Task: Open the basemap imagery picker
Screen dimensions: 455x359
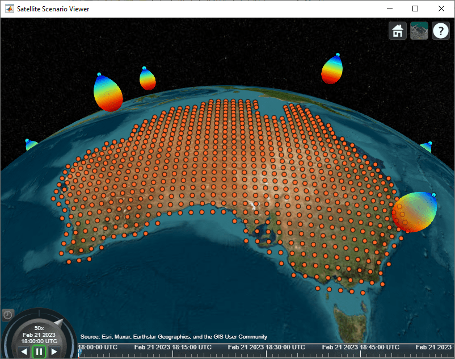Action: coord(419,31)
